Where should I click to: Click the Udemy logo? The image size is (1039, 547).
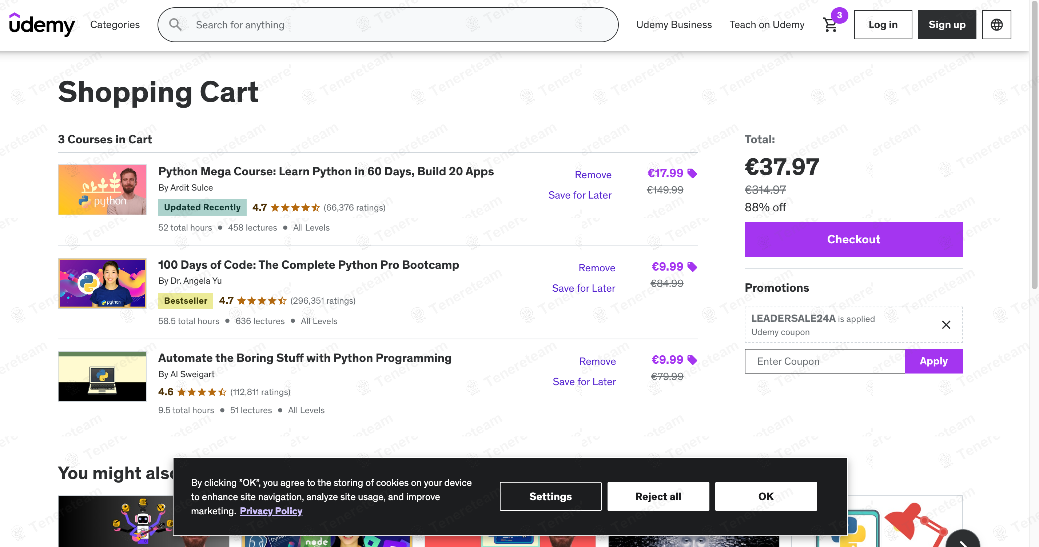(42, 24)
